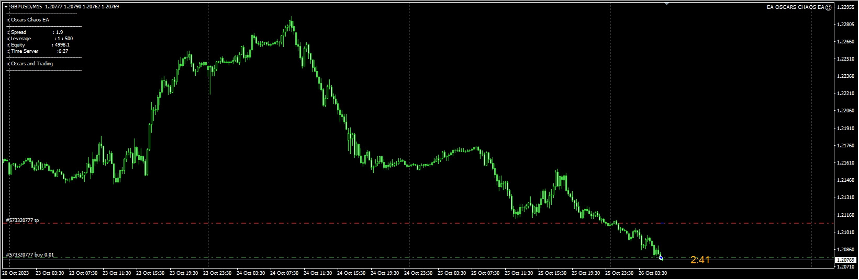This screenshot has height=280, width=859.
Task: Click the '23 Oct 15:30' time axis label
Action: pos(150,273)
